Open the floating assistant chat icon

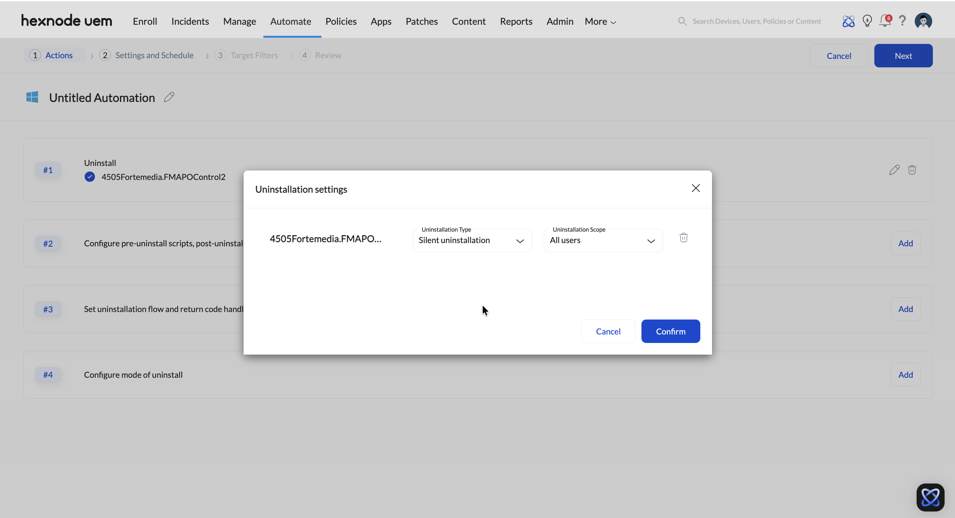point(930,497)
